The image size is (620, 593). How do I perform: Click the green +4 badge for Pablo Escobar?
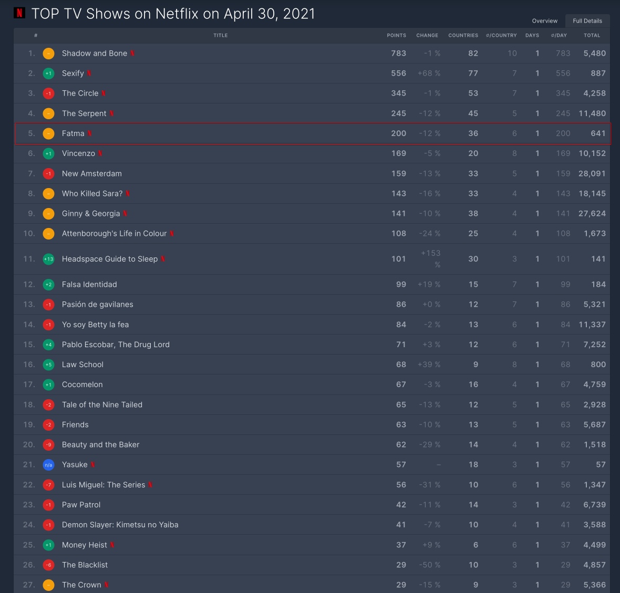[x=48, y=345]
